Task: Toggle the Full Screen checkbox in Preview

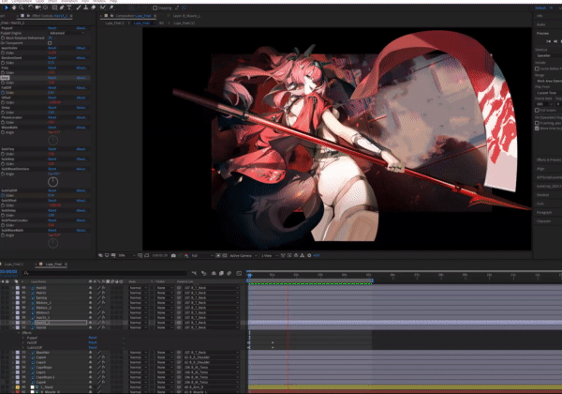Action: coord(539,110)
